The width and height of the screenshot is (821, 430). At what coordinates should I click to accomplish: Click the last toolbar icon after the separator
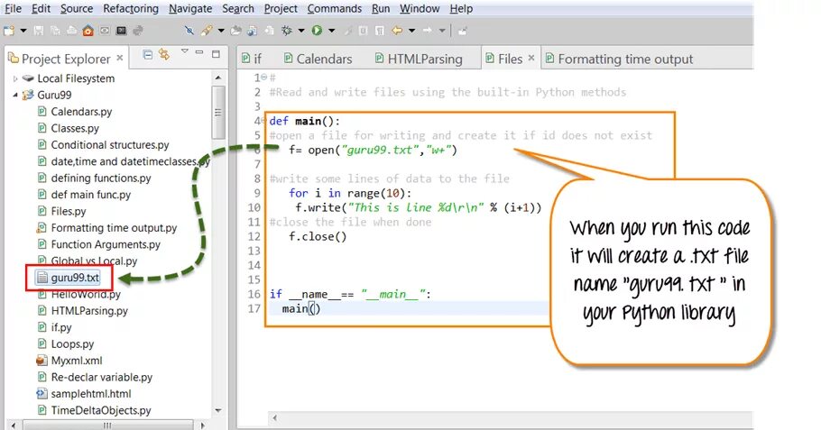tap(462, 31)
